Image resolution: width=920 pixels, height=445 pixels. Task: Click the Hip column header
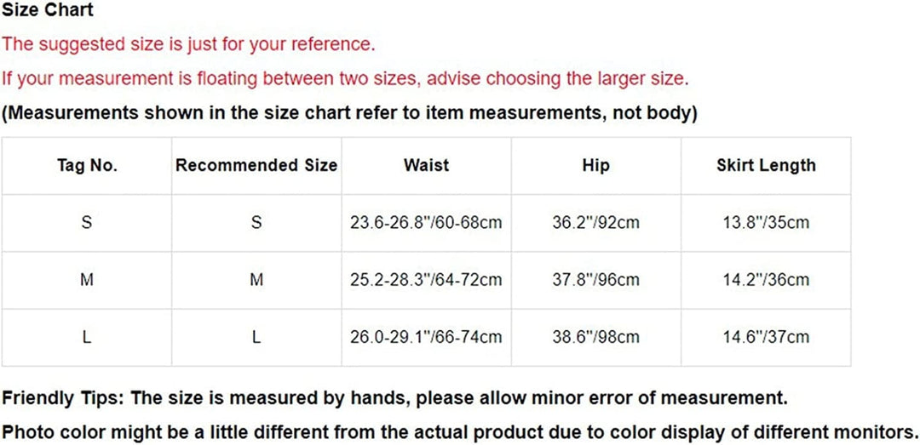pyautogui.click(x=595, y=166)
